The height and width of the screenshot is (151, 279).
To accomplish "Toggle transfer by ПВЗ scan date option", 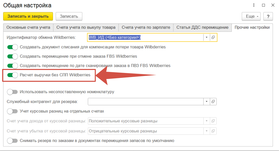I will (13, 66).
